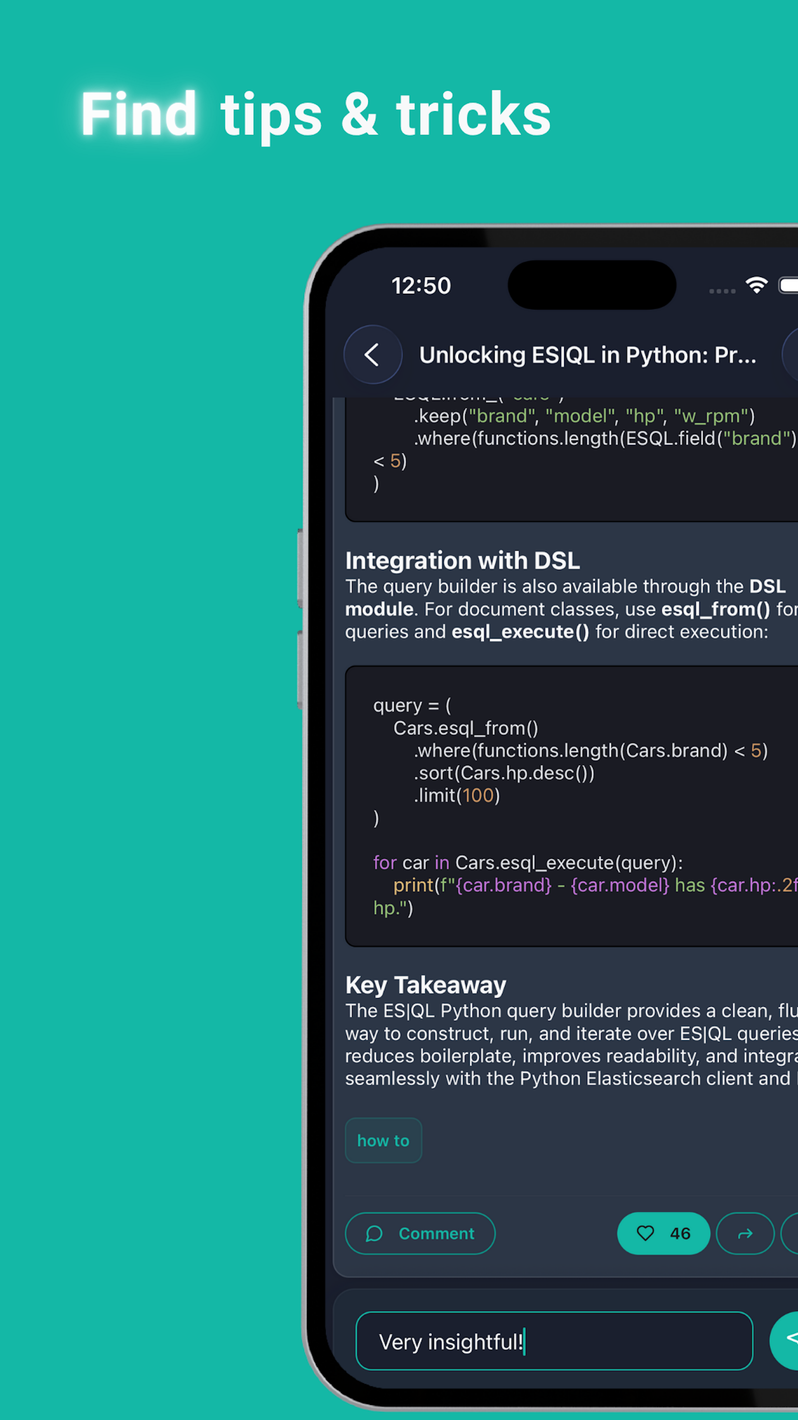Tap the '.where(functions.length(Cars.brand) < 5)' line
This screenshot has width=798, height=1420.
pyautogui.click(x=591, y=751)
